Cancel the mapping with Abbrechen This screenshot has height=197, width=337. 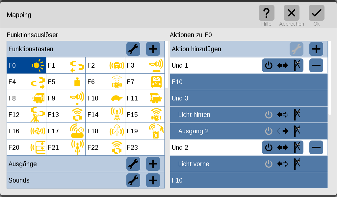pos(291,13)
